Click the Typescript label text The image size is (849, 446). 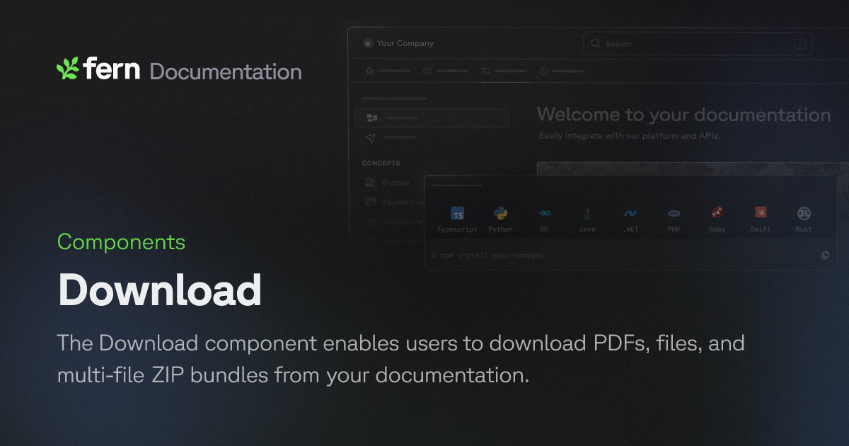tap(457, 229)
